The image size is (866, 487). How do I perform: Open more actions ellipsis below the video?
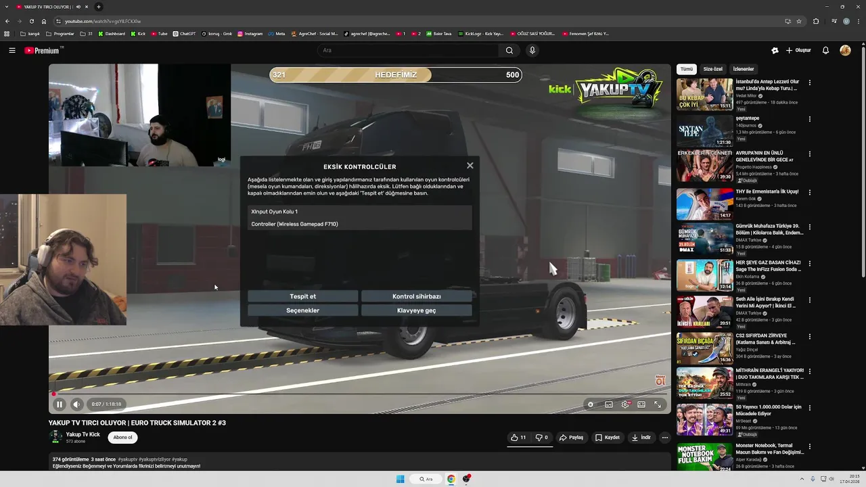click(664, 438)
